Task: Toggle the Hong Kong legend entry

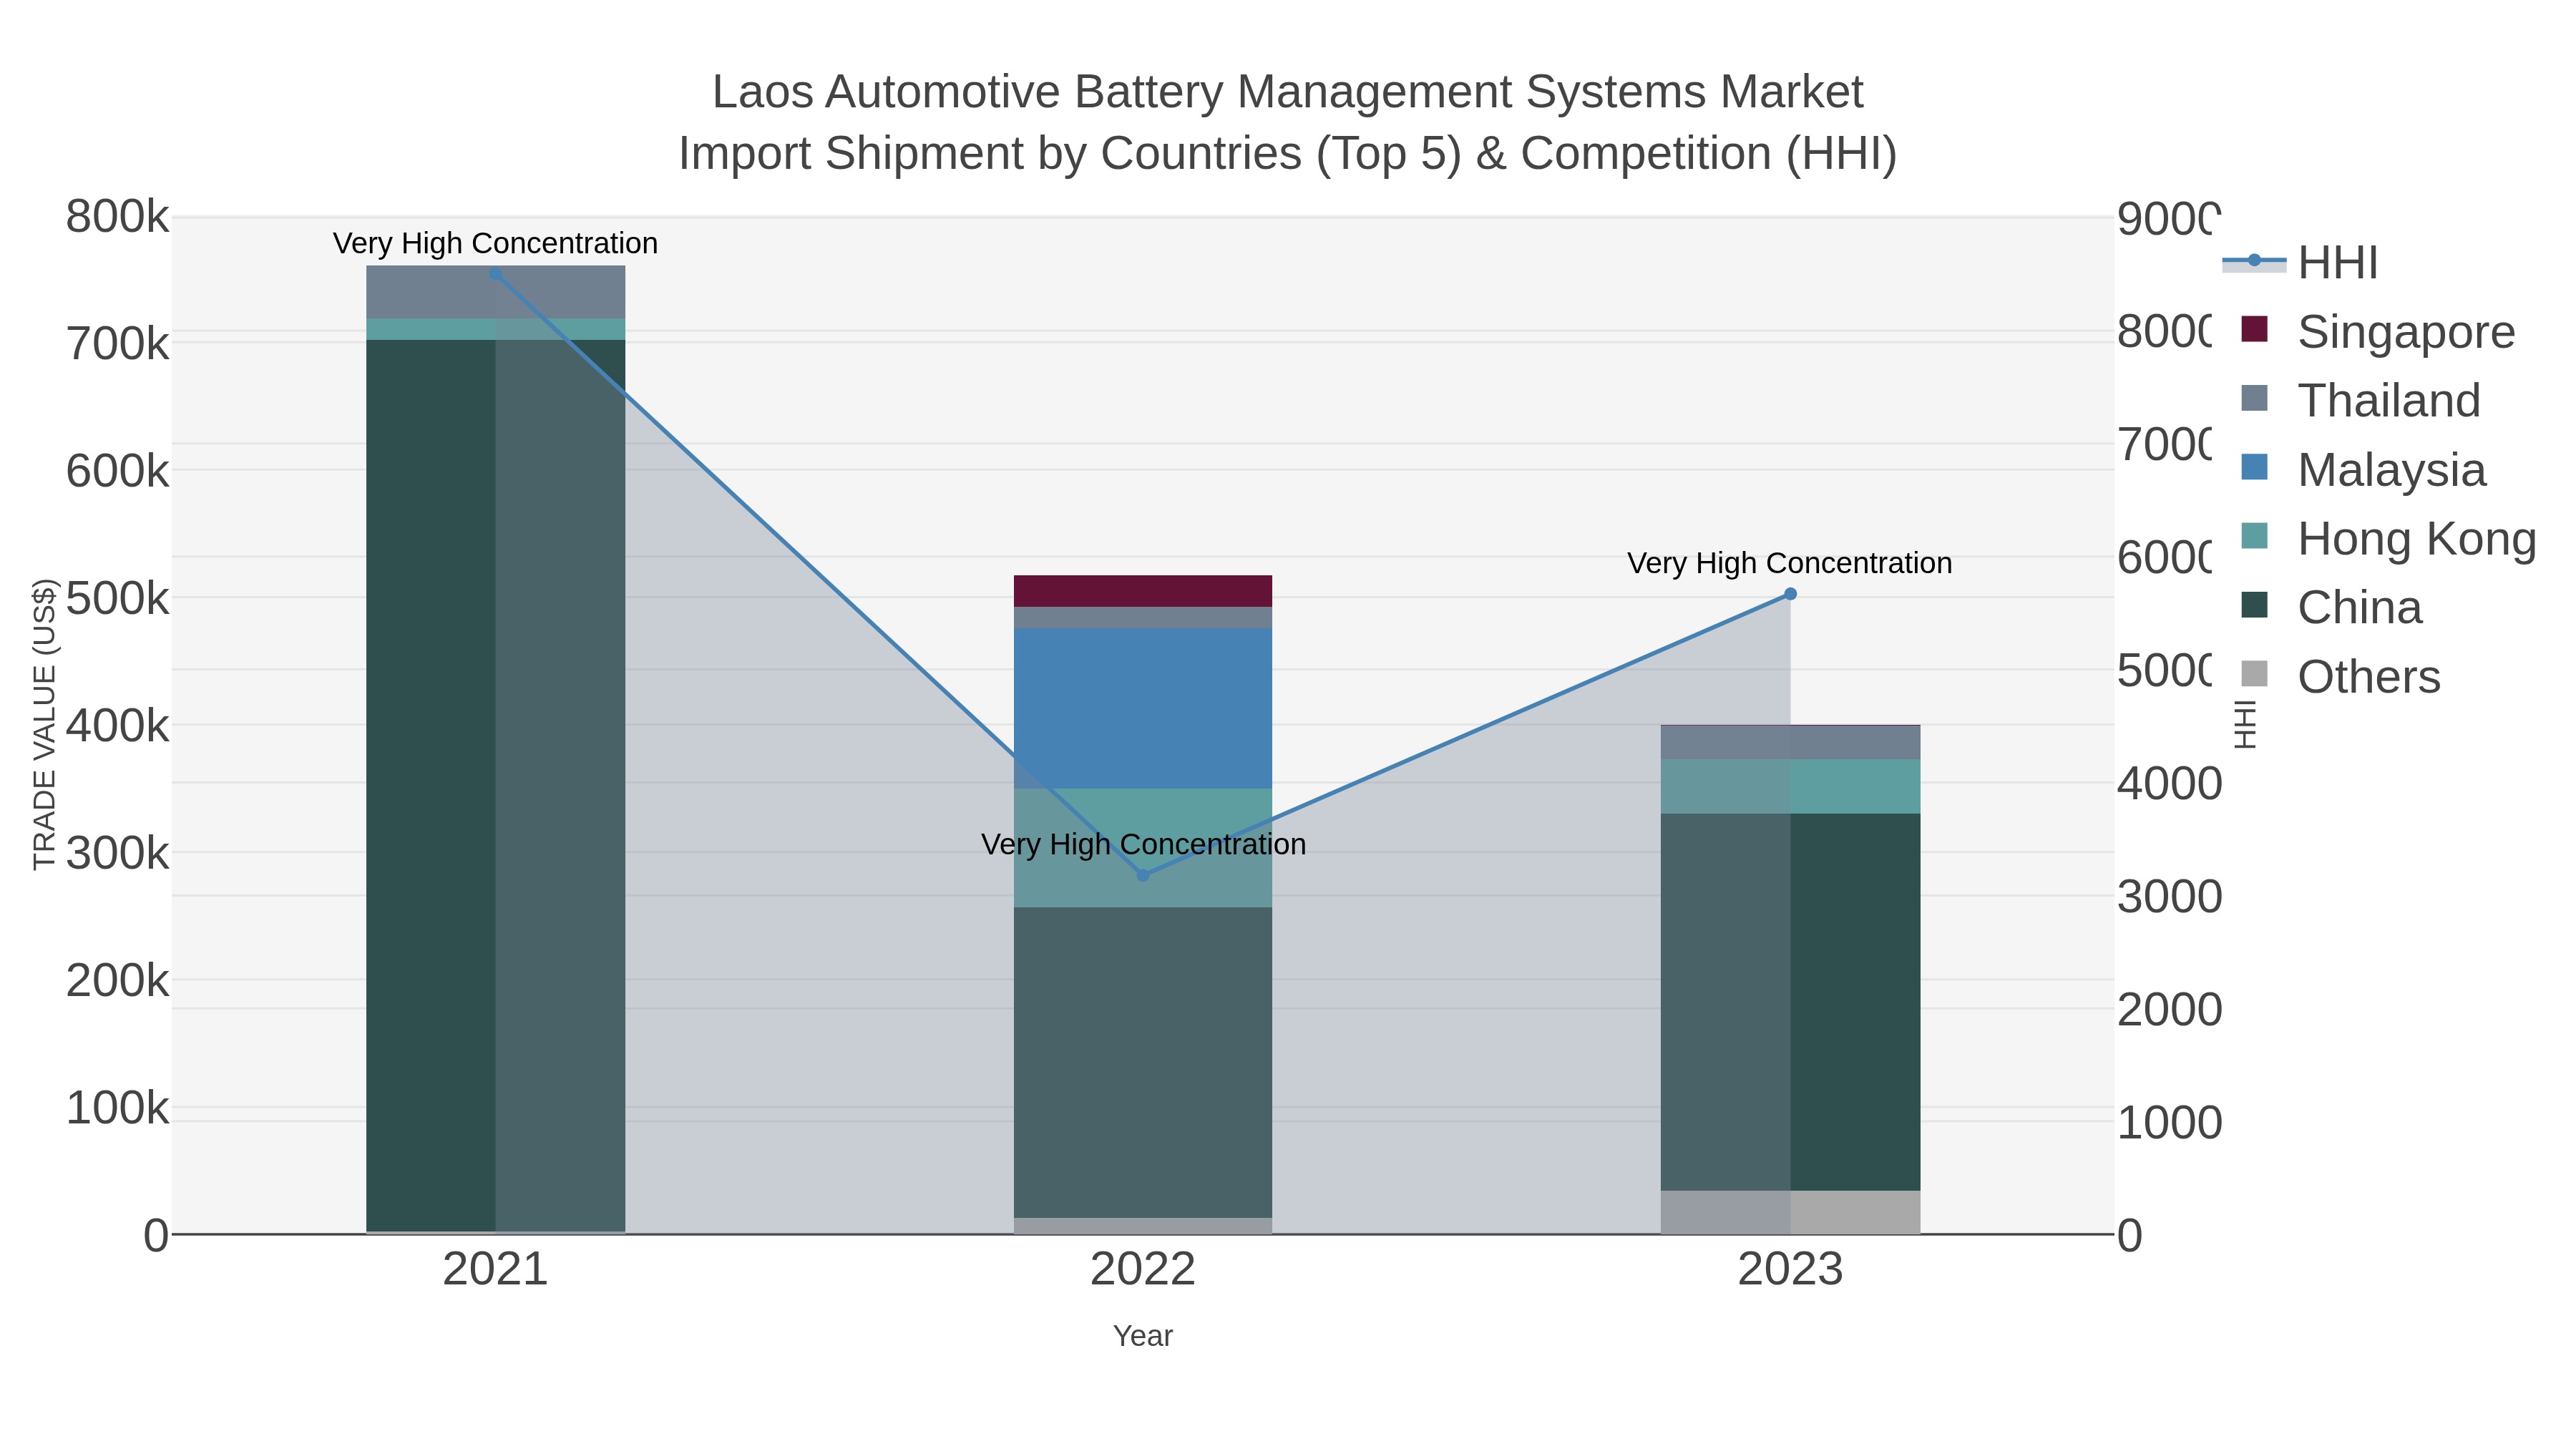Action: 2389,539
